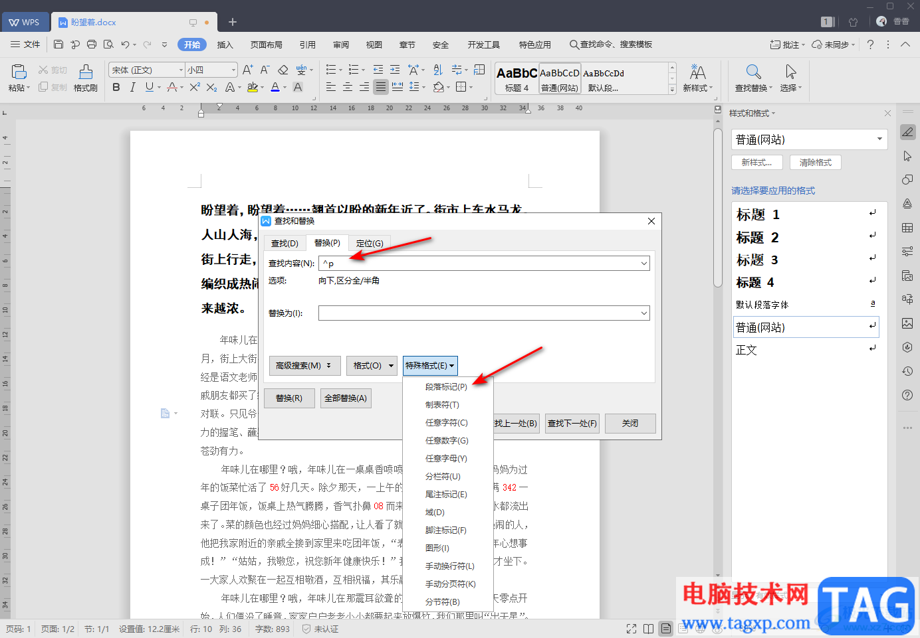Open the Special Format (特殊格式) dropdown
The image size is (920, 638).
[x=430, y=366]
